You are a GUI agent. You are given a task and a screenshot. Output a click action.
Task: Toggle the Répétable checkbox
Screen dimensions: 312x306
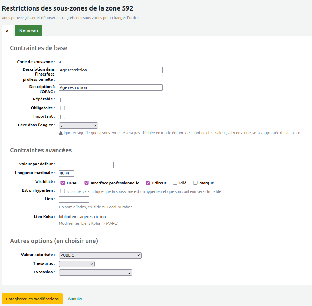[63, 100]
